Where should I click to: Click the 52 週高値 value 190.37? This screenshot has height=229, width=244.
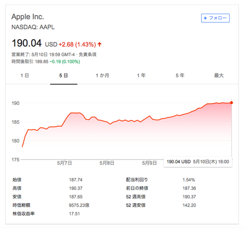[x=189, y=197]
